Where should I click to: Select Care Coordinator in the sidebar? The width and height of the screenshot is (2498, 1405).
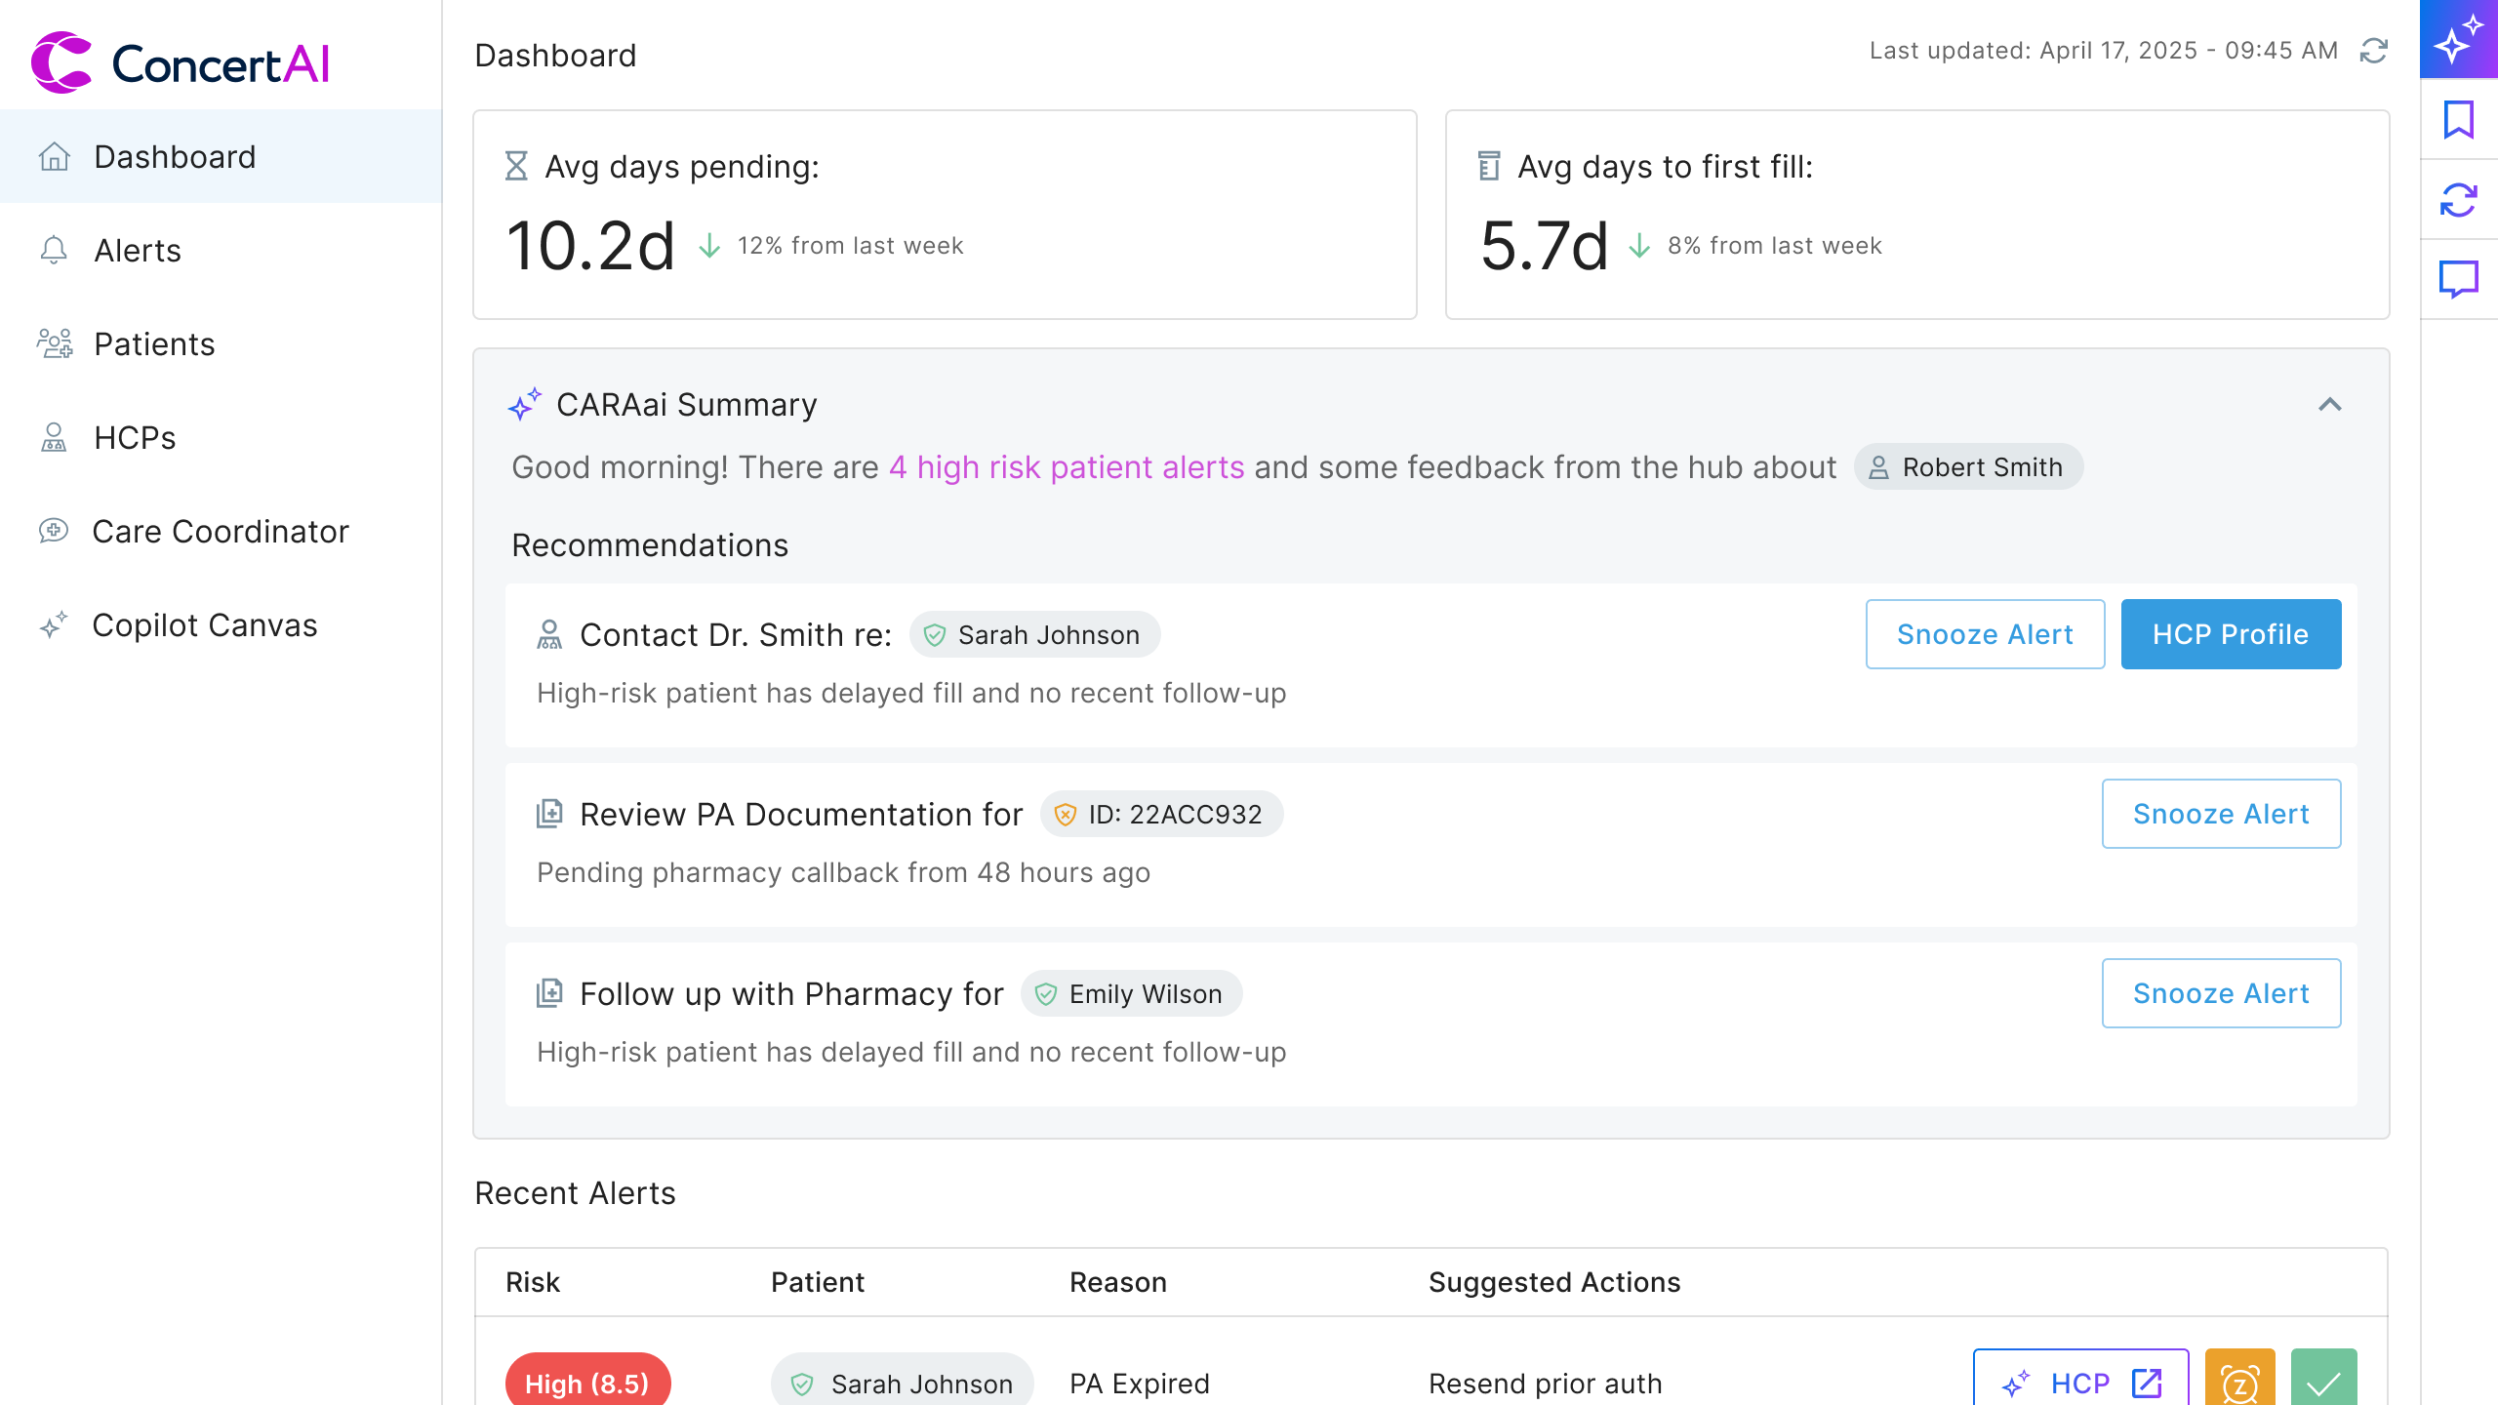(220, 532)
